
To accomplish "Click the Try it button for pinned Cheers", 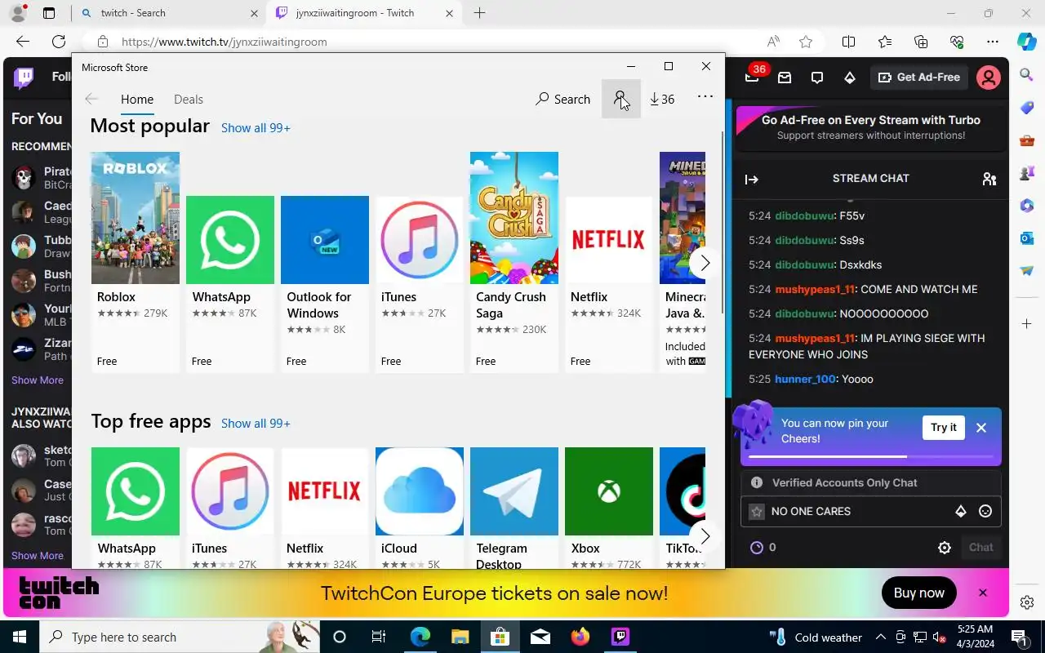I will pyautogui.click(x=944, y=428).
